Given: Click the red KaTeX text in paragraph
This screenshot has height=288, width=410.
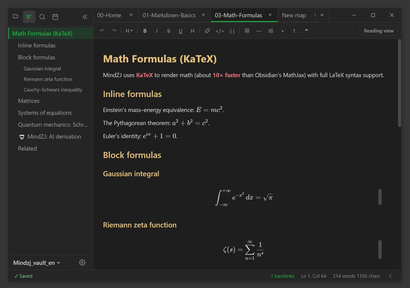Looking at the screenshot, I should click(x=145, y=75).
